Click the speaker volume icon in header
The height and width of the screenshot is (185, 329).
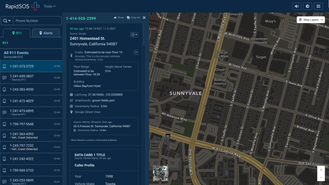point(296,6)
